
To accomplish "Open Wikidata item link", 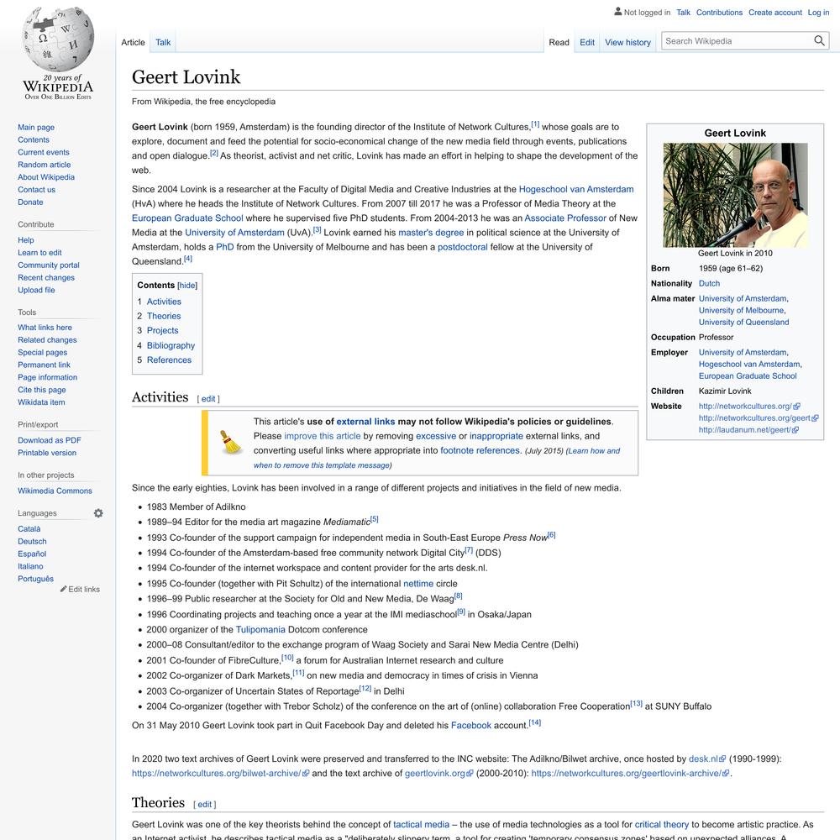I will (x=41, y=402).
